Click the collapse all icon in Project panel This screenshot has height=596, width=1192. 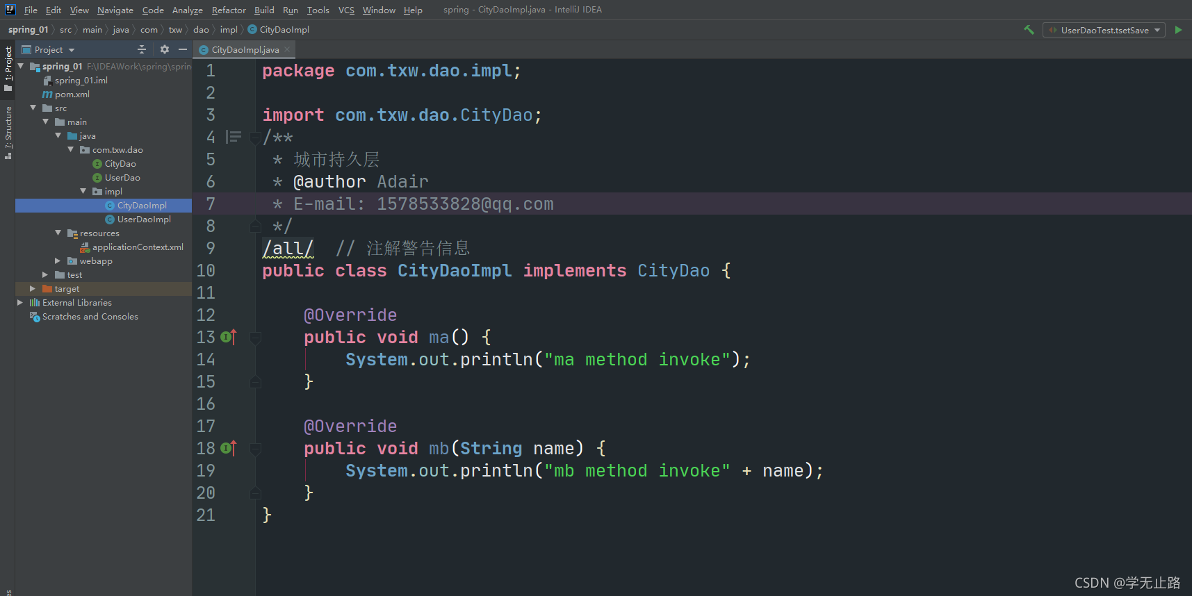tap(142, 49)
